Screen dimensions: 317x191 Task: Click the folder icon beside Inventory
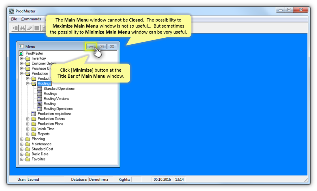[28, 58]
